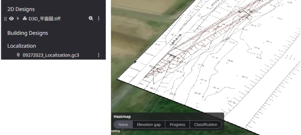Click the drag handle of the D3D_平面図.tiff row
301x135 pixels.
[5, 19]
